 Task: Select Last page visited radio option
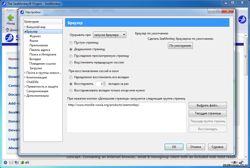click(71, 56)
